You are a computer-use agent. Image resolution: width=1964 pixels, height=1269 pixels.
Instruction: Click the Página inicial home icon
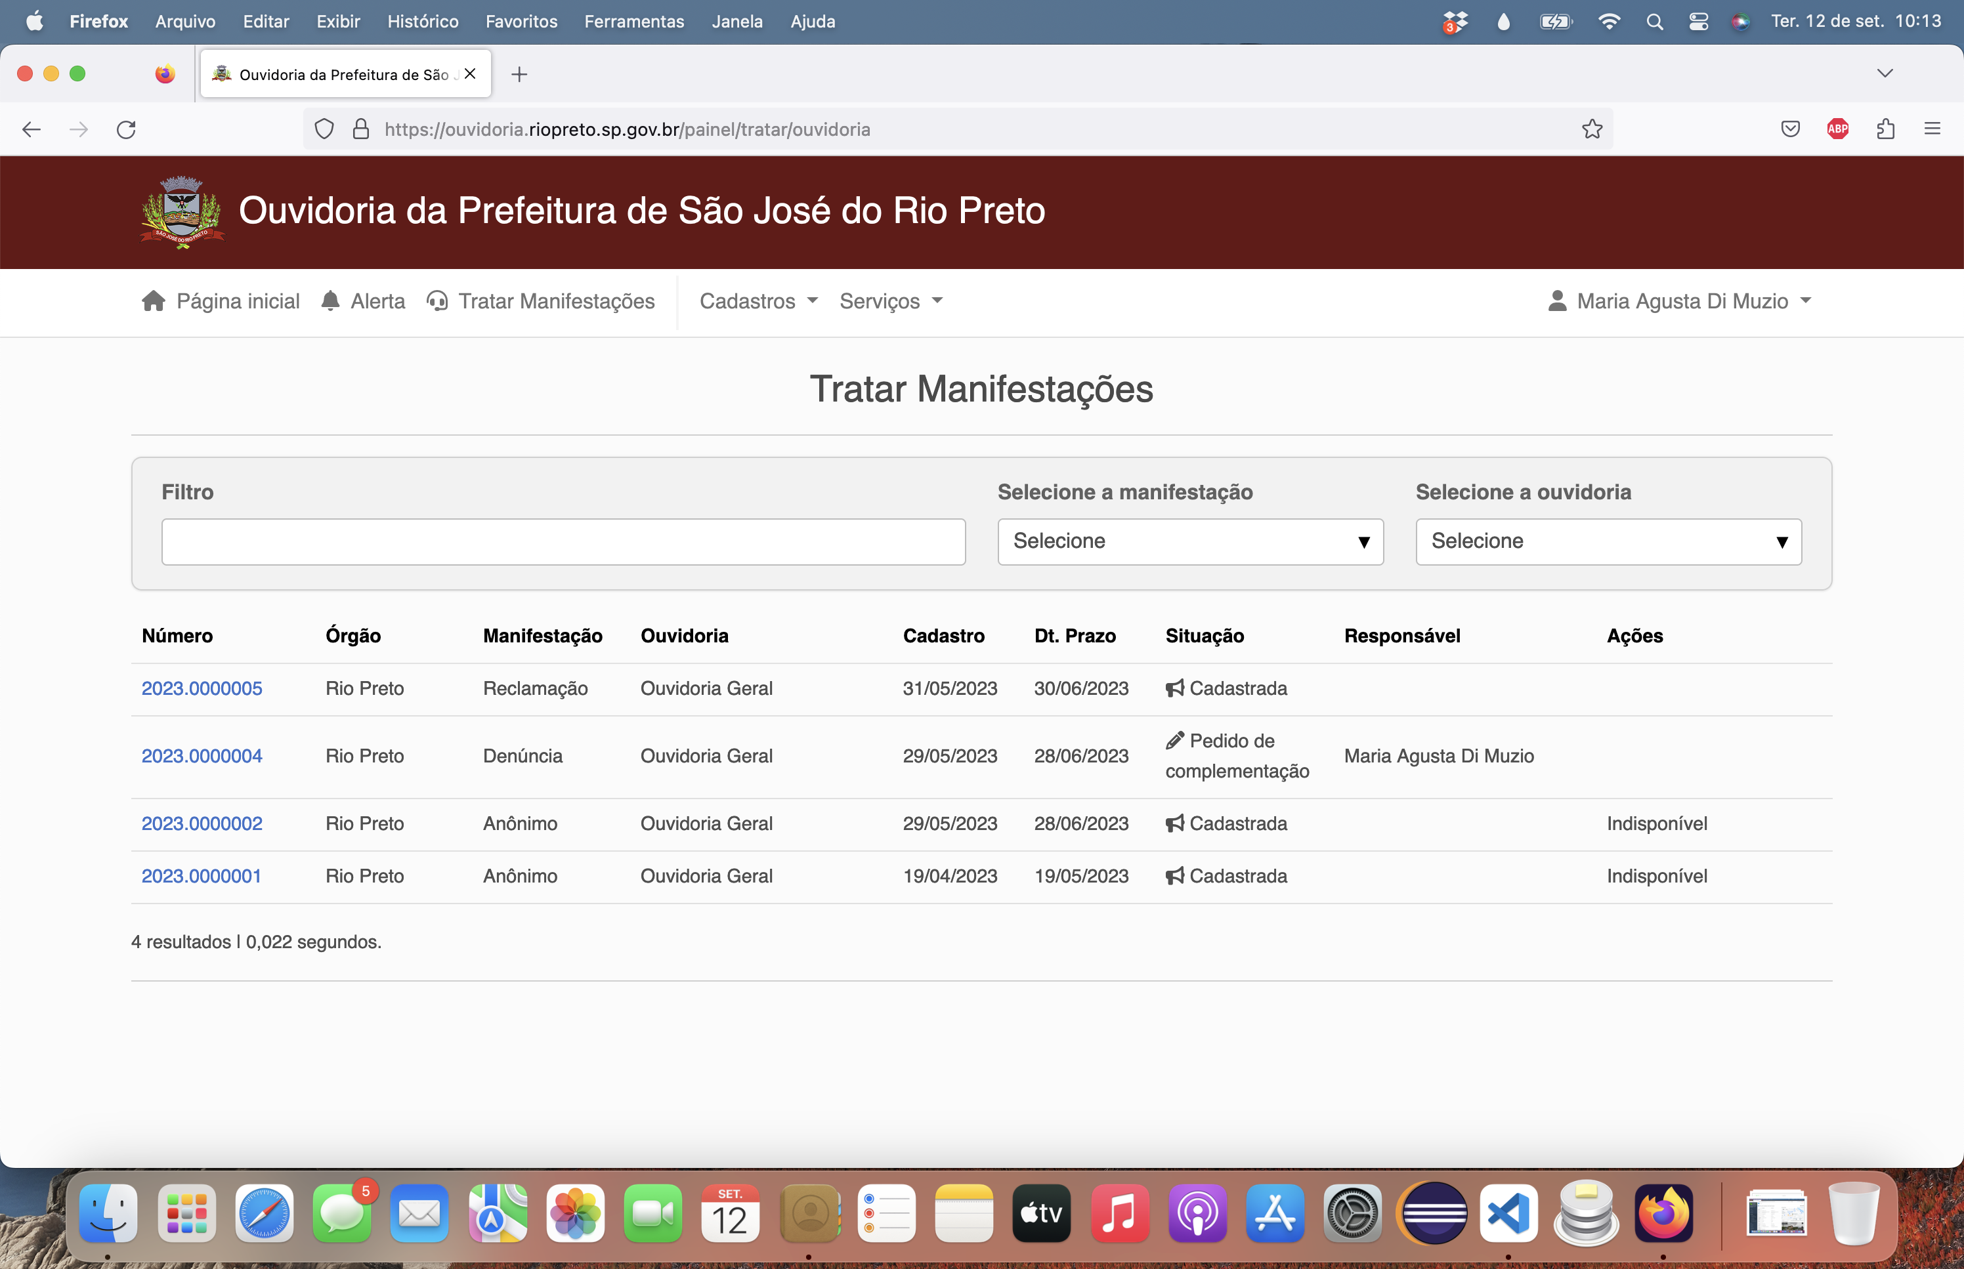coord(154,301)
